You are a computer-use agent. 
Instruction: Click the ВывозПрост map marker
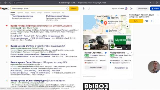[109, 18]
